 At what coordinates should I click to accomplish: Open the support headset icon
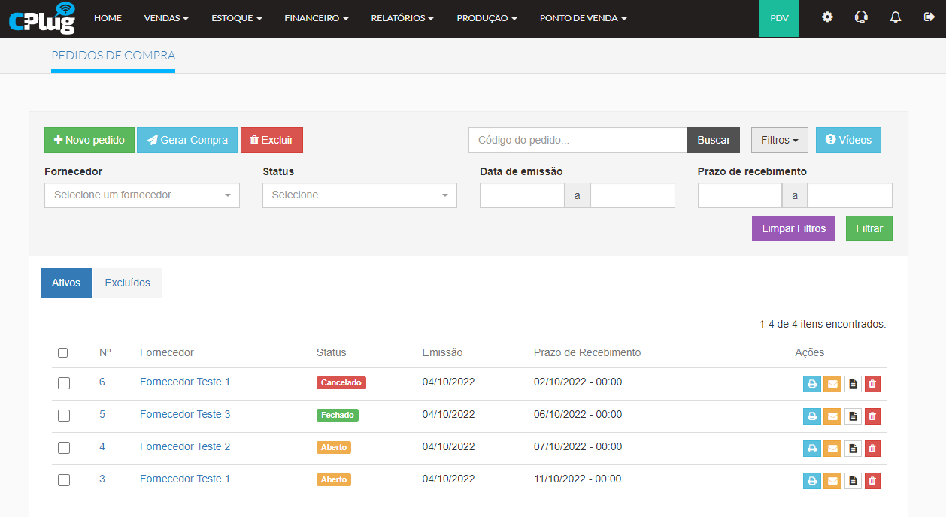click(x=861, y=17)
